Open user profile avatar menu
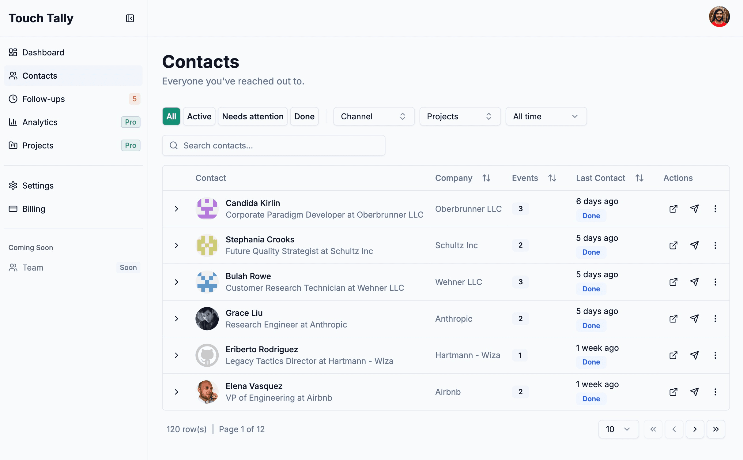 click(719, 17)
